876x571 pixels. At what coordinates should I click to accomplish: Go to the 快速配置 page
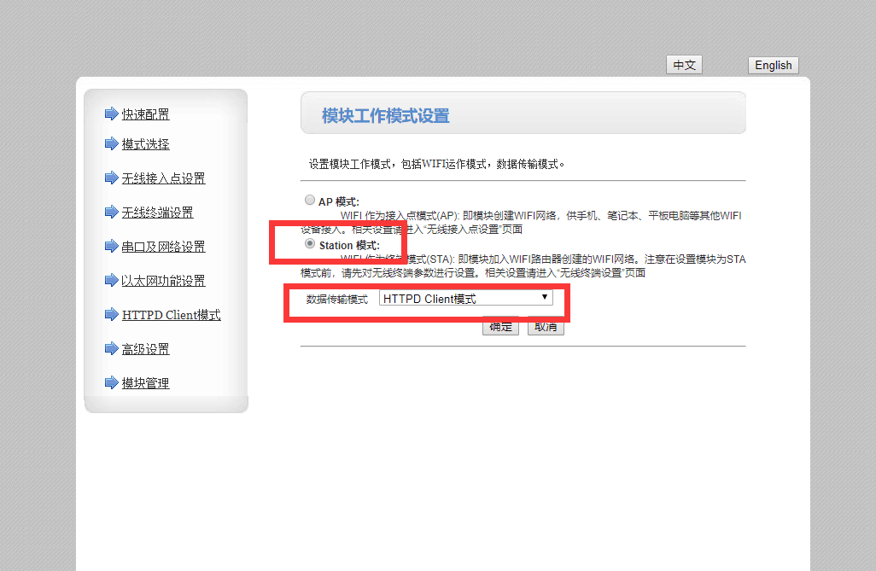tap(145, 114)
